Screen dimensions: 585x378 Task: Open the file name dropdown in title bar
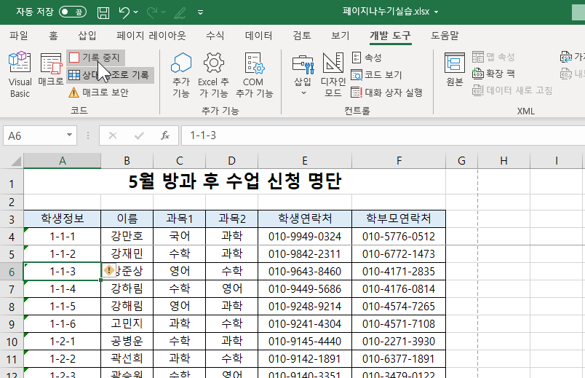tap(436, 12)
